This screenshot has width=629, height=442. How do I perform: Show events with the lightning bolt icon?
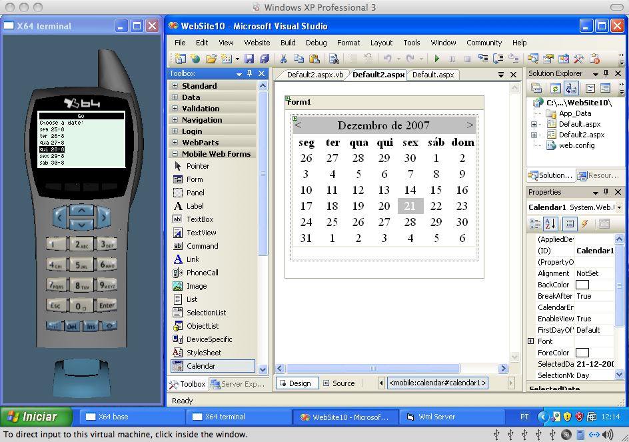point(585,224)
